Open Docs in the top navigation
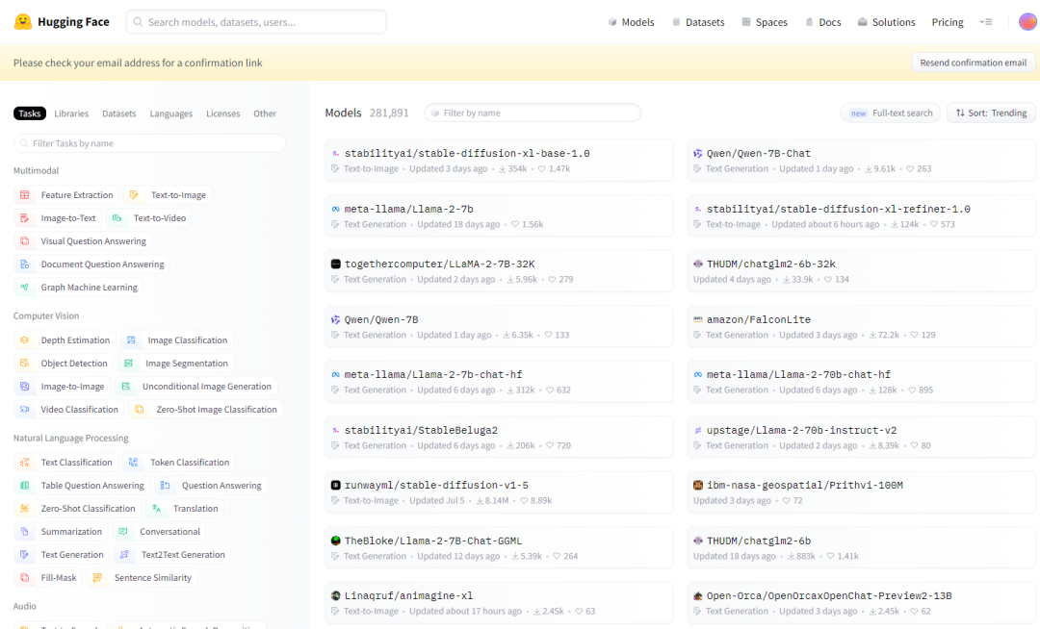Image resolution: width=1040 pixels, height=629 pixels. (823, 22)
